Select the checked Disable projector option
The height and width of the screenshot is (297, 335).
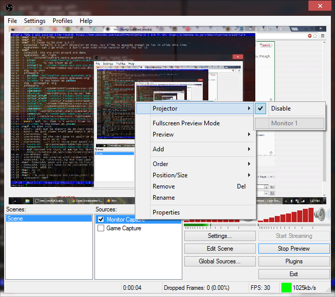click(290, 109)
